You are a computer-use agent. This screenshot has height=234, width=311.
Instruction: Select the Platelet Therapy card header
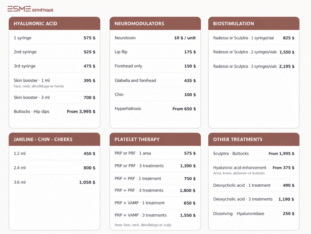click(x=155, y=139)
